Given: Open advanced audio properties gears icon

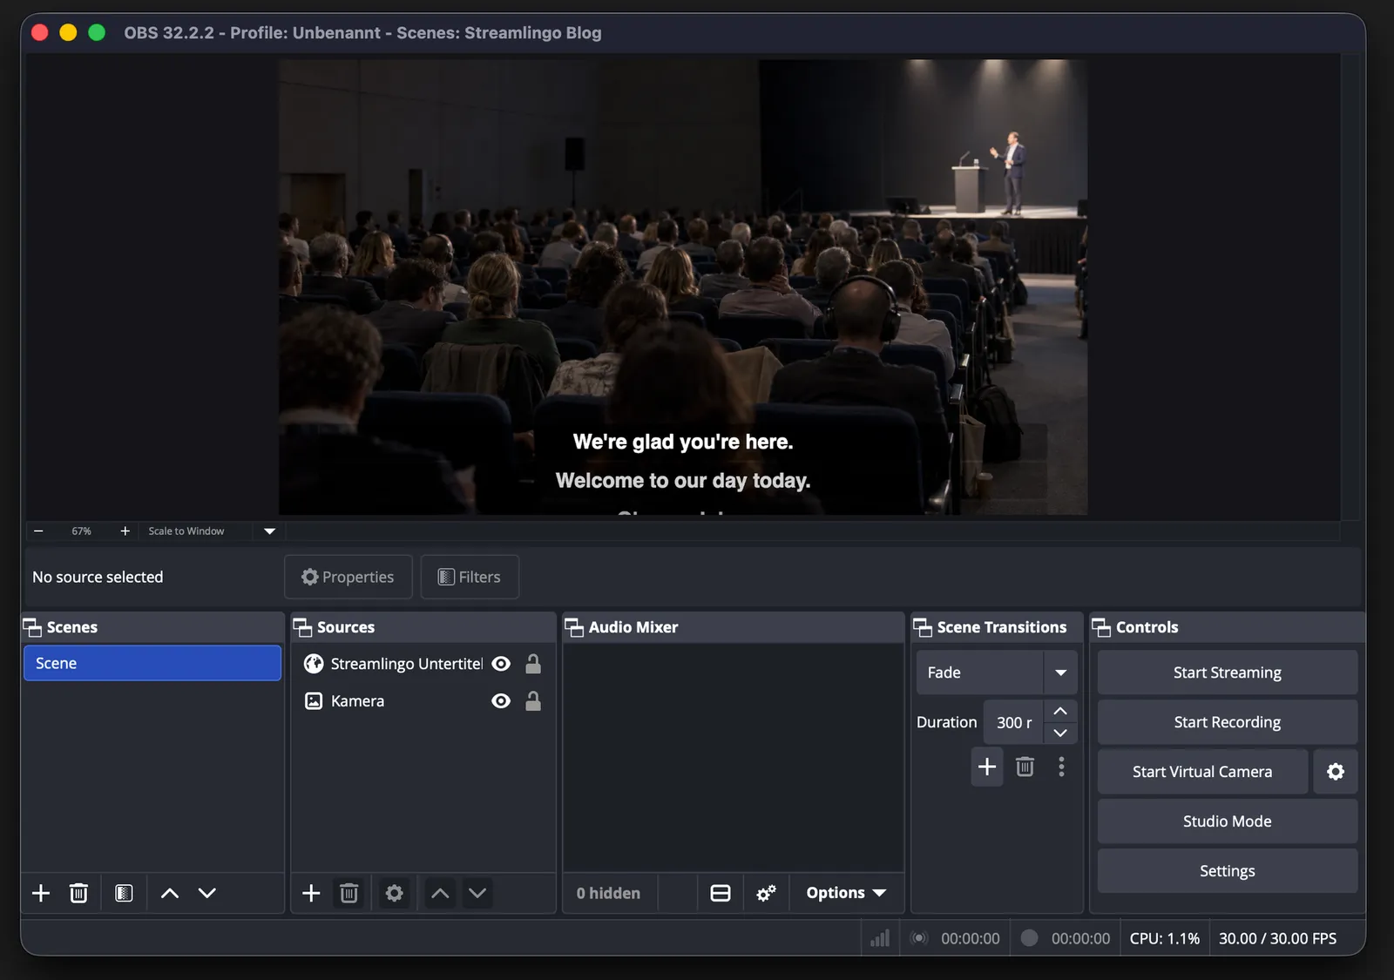Looking at the screenshot, I should coord(766,893).
